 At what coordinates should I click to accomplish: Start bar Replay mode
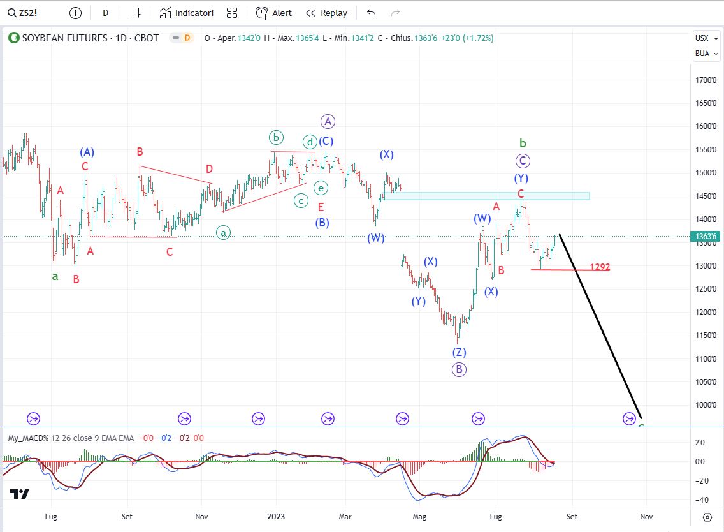pos(326,13)
